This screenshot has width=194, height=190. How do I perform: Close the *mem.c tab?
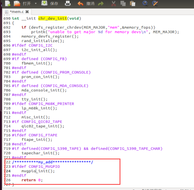tap(27, 12)
